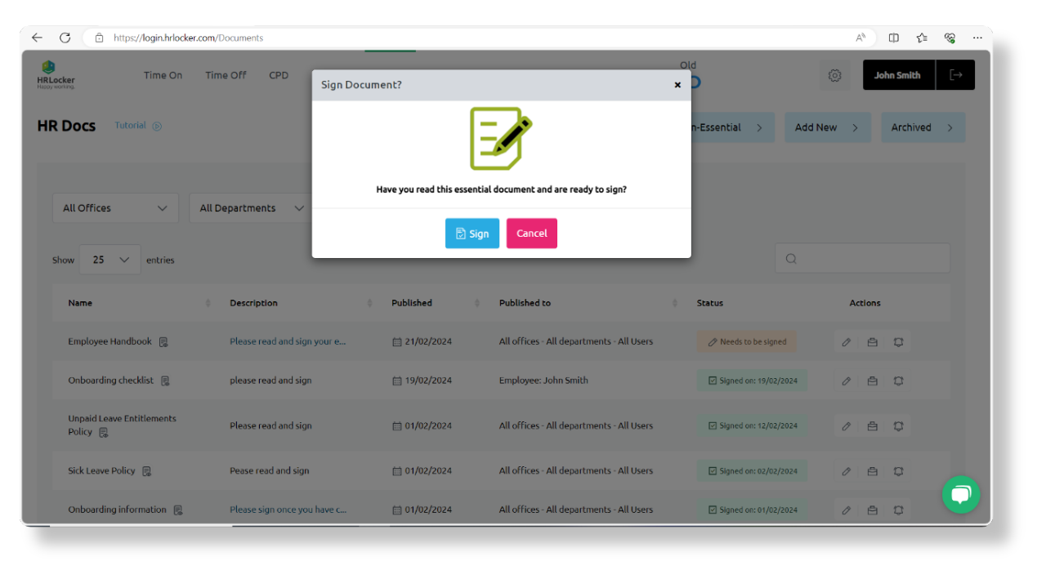This screenshot has height=588, width=1046.
Task: Click the document icon beside Employee Handbook
Action: pos(163,341)
